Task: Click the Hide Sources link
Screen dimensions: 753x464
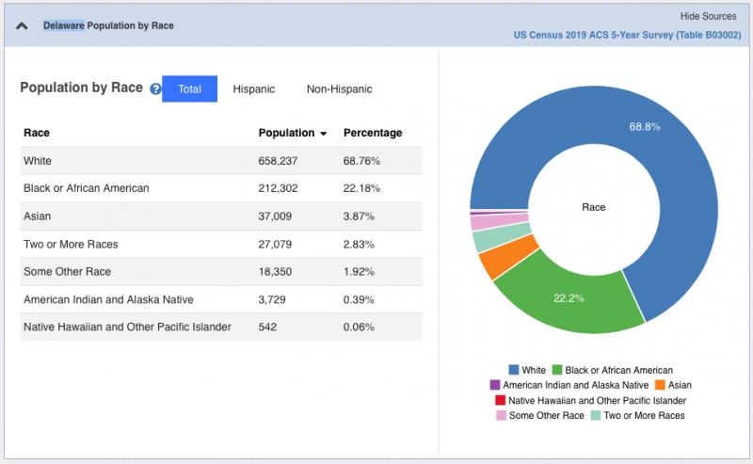Action: 709,17
